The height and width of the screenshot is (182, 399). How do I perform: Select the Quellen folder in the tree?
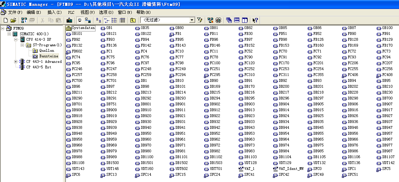tap(46, 50)
